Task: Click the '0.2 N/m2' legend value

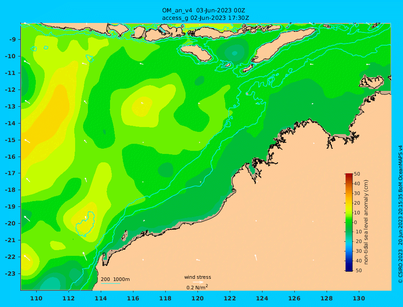Action: click(198, 287)
